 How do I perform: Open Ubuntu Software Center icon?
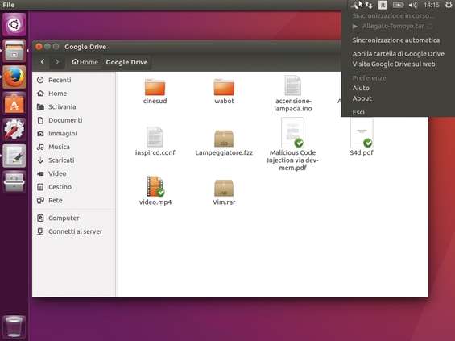click(x=14, y=103)
